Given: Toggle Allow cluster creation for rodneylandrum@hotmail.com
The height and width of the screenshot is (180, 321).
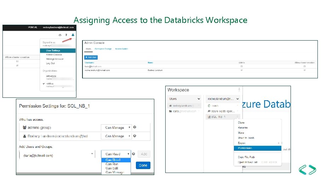Looking at the screenshot, I should pos(305,70).
